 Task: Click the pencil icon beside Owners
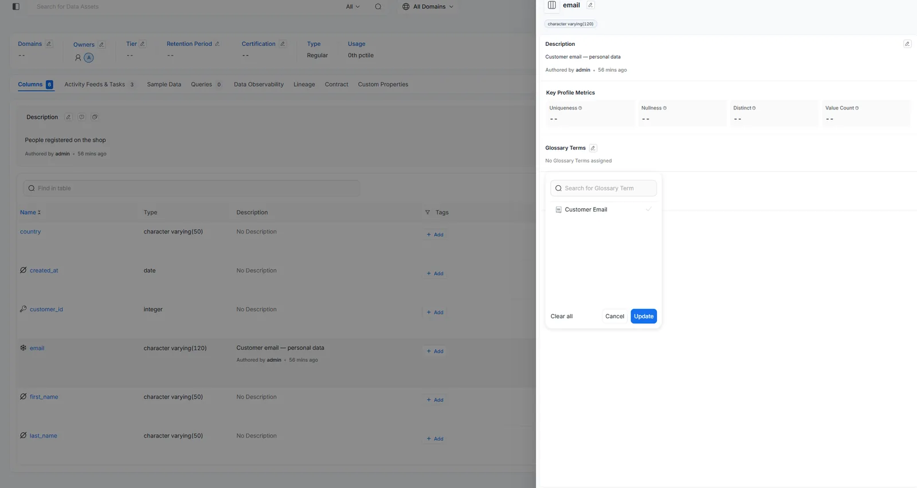point(101,45)
